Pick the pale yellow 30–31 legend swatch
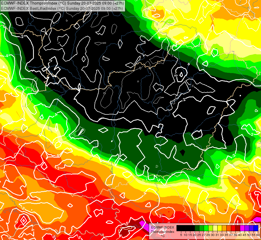 215,228
